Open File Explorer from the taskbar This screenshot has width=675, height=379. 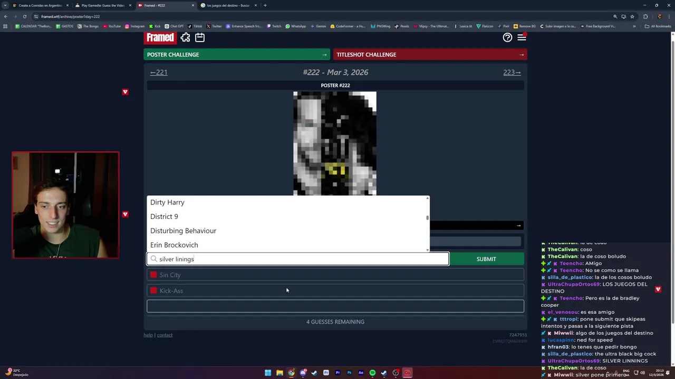(x=279, y=373)
